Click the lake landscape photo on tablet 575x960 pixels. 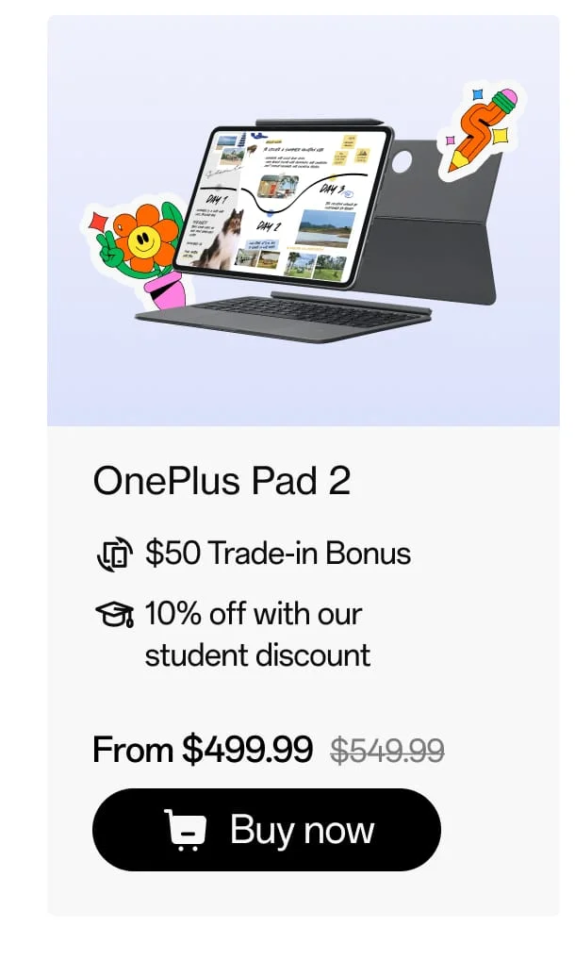[x=325, y=228]
